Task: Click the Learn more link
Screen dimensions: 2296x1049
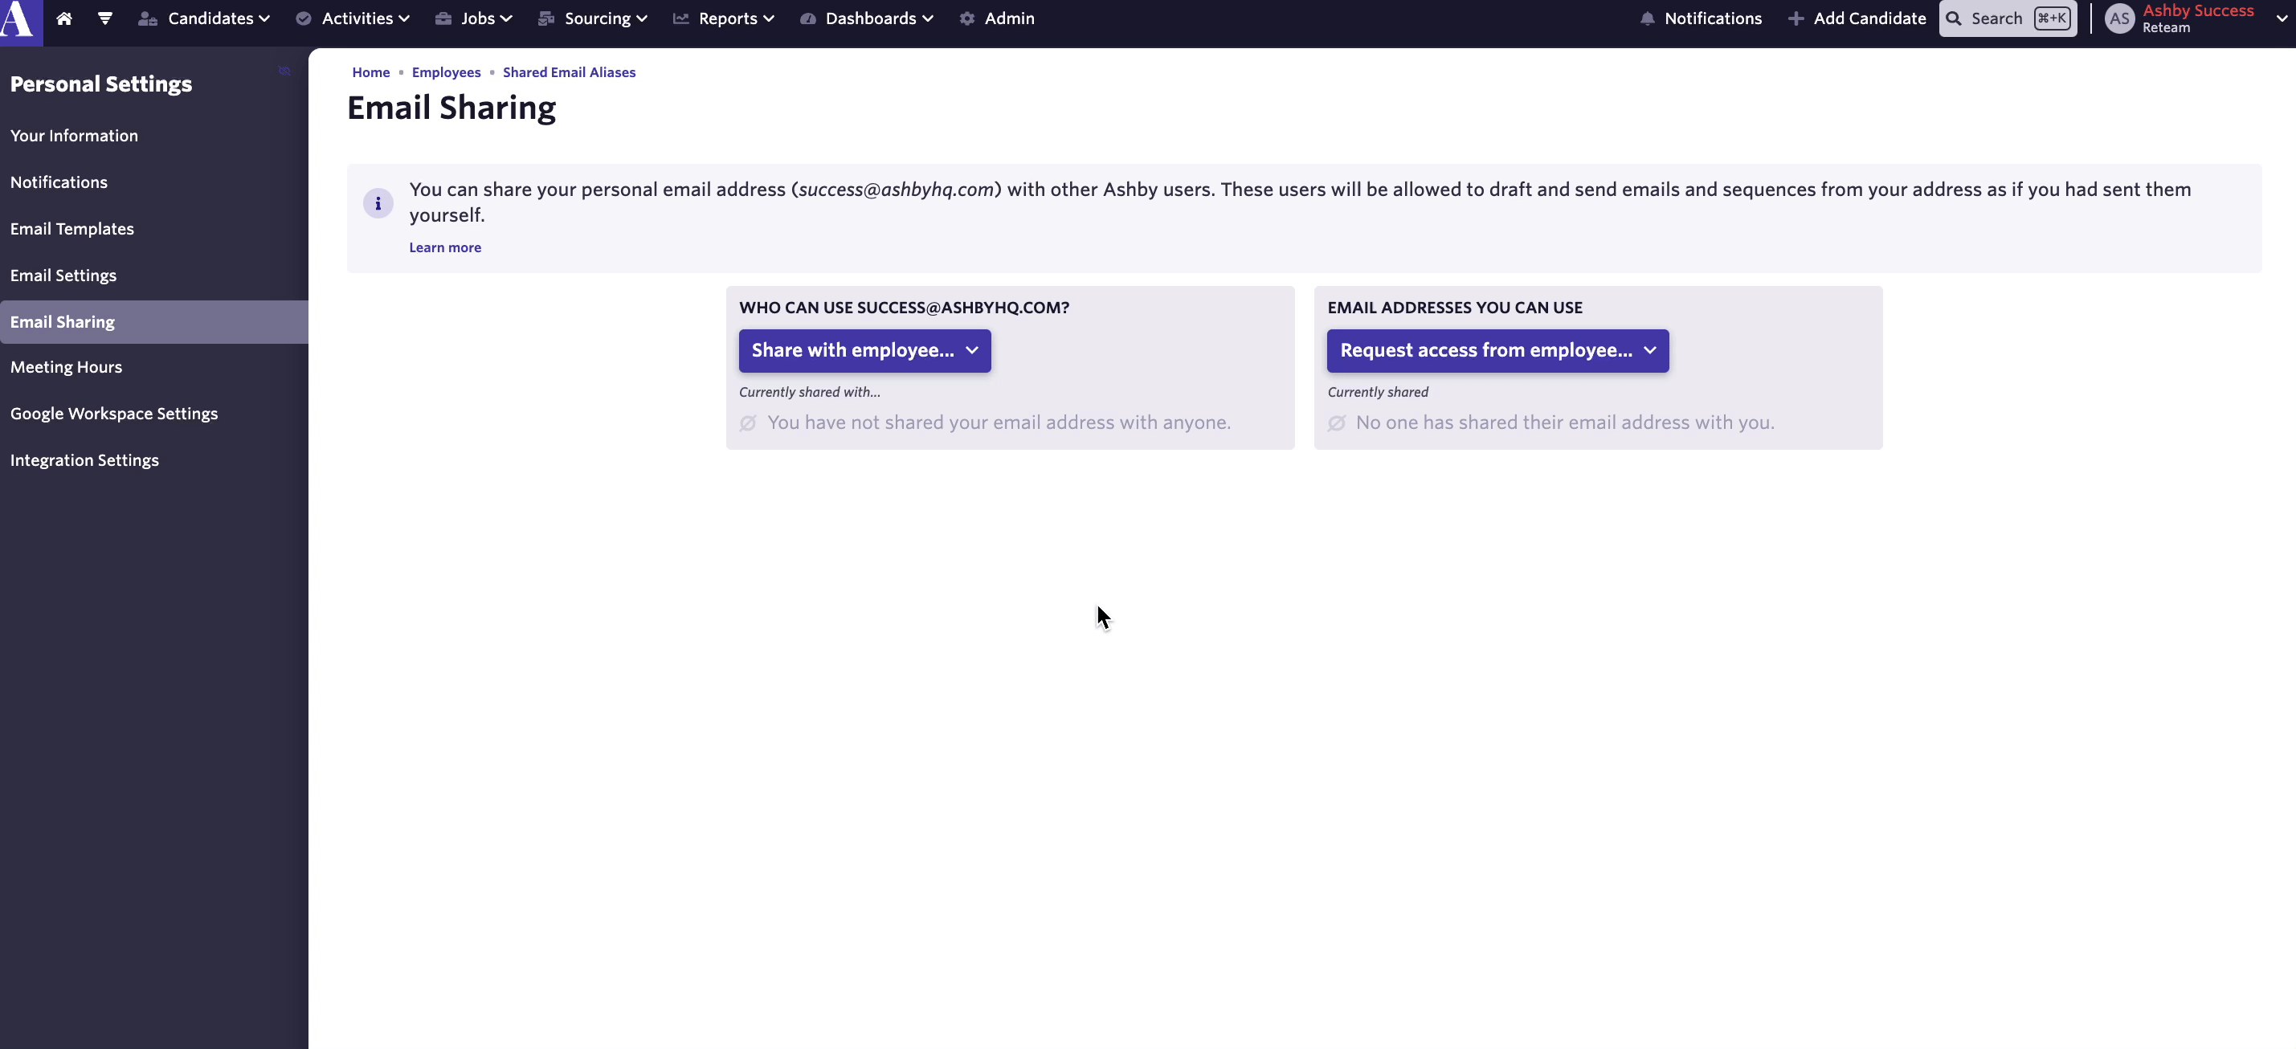Action: (445, 247)
